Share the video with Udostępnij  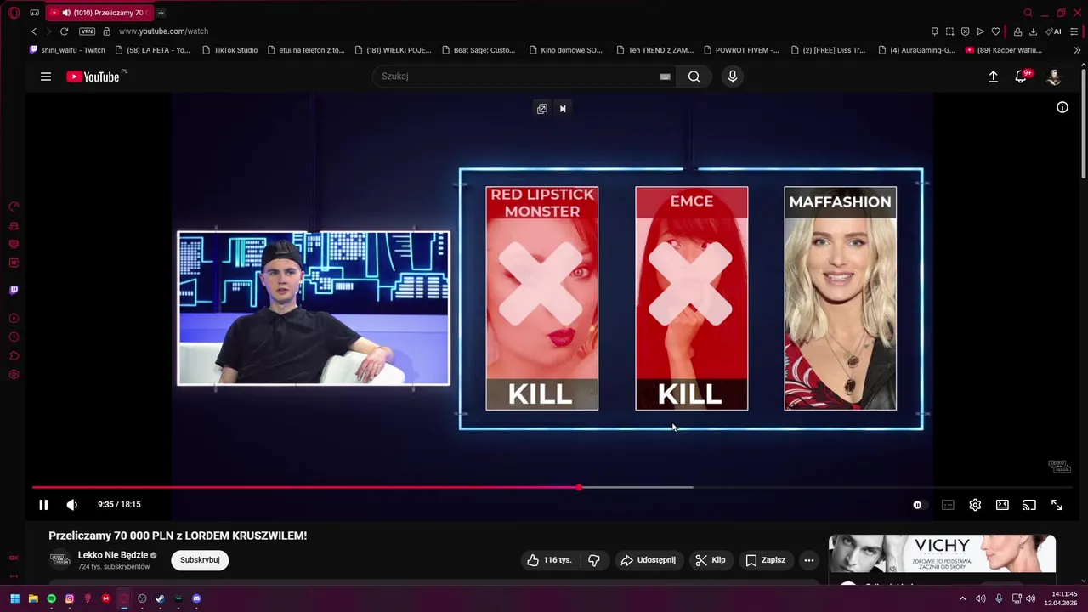point(648,560)
